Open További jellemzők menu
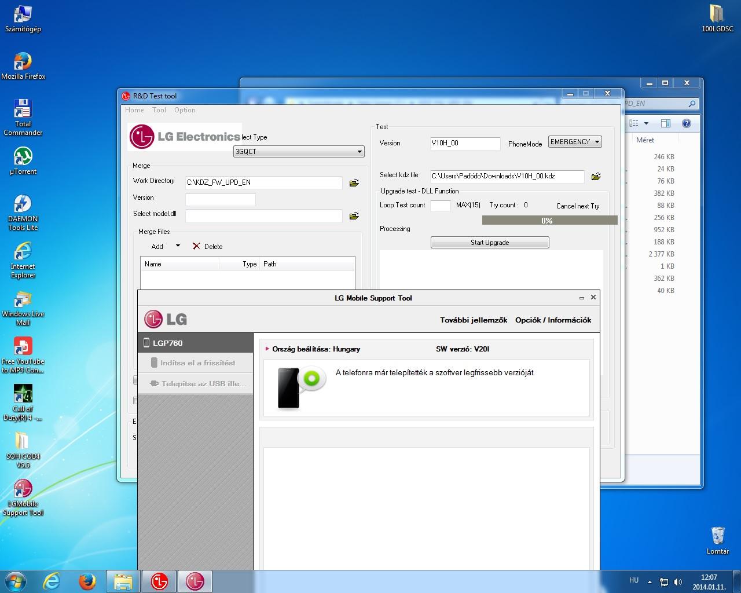 pyautogui.click(x=474, y=320)
